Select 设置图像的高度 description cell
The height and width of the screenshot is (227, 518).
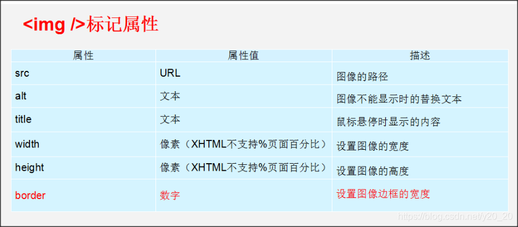[x=420, y=168]
